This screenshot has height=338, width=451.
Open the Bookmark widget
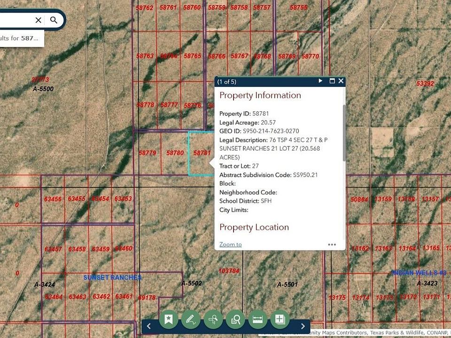[x=169, y=319]
